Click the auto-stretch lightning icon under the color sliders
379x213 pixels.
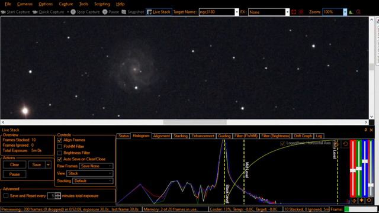354,201
